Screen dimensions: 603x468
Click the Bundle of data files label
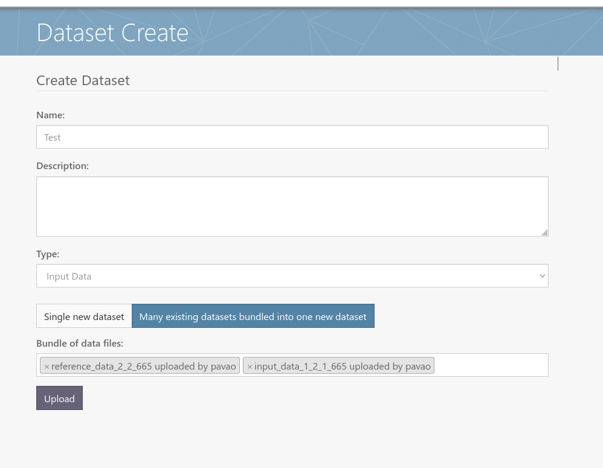80,344
